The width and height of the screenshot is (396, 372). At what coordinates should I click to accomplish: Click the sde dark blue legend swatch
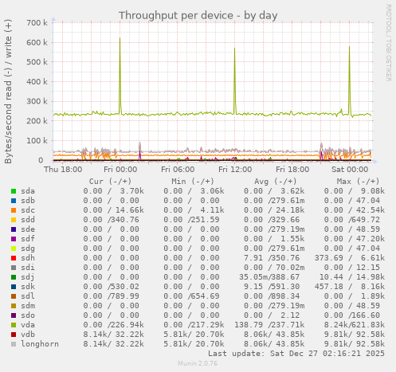pyautogui.click(x=14, y=229)
